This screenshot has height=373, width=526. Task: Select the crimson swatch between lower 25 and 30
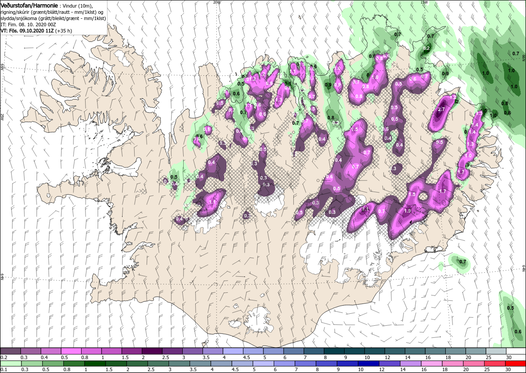click(x=494, y=364)
